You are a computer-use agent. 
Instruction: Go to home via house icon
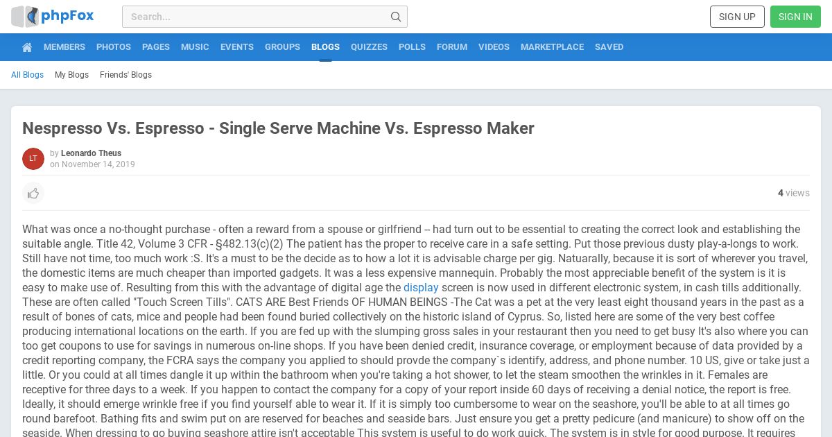pyautogui.click(x=27, y=47)
